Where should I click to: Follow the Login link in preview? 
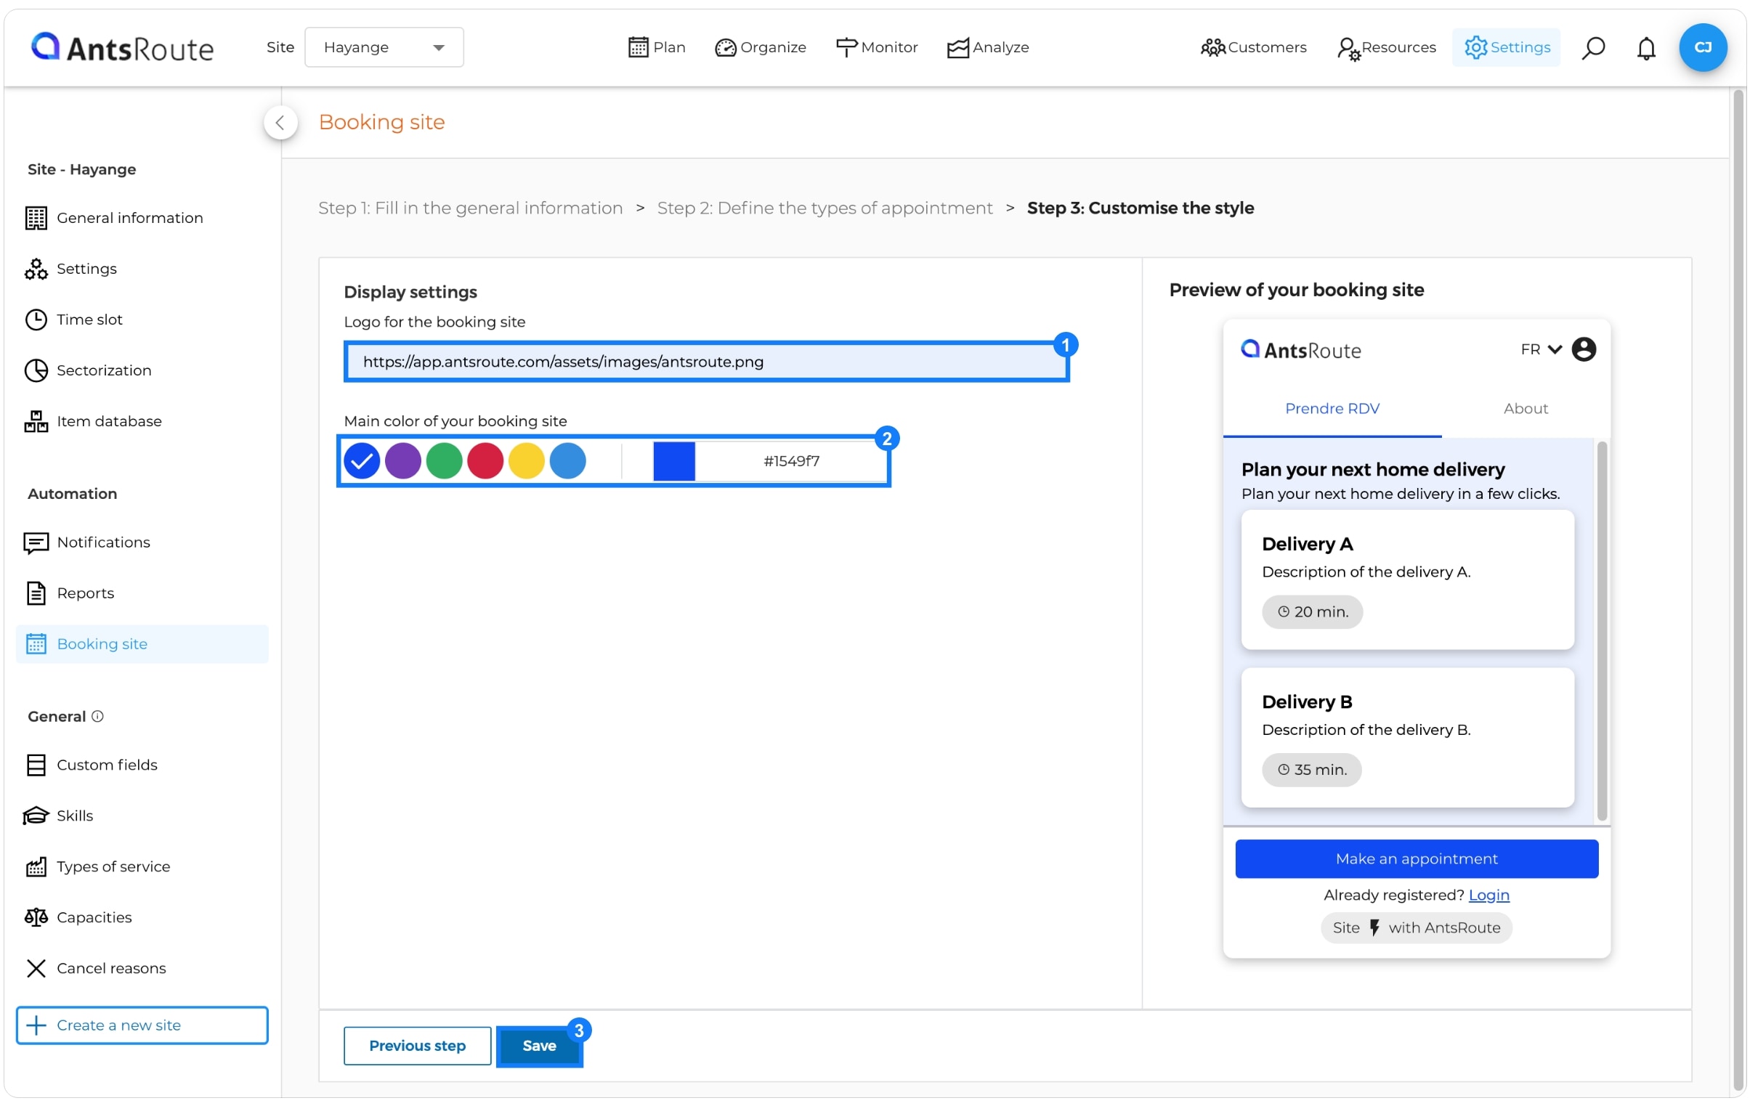tap(1488, 895)
